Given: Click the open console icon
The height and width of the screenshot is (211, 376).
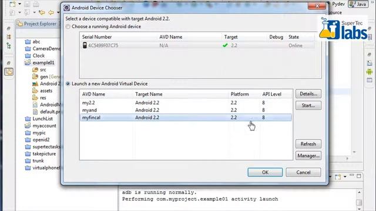Looking at the screenshot, I should tap(338, 177).
